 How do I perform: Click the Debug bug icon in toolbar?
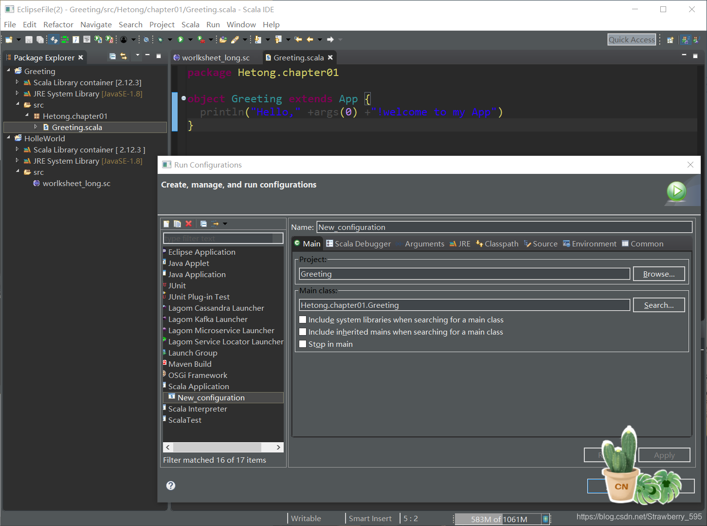click(160, 39)
